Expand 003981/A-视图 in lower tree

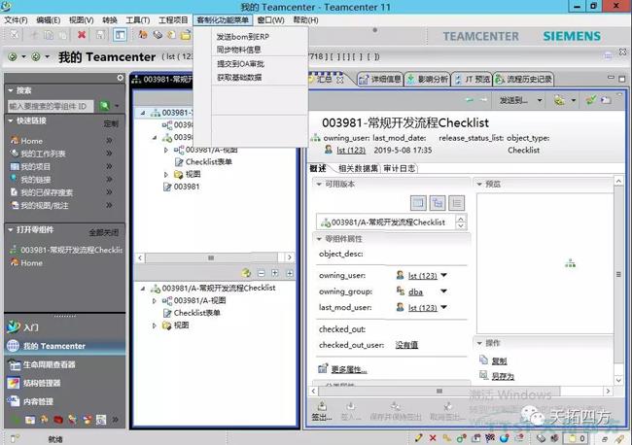[x=154, y=300]
